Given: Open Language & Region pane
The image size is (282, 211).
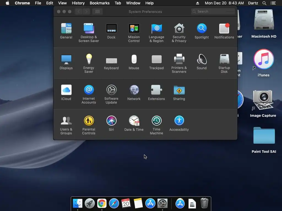Looking at the screenshot, I should (x=156, y=33).
